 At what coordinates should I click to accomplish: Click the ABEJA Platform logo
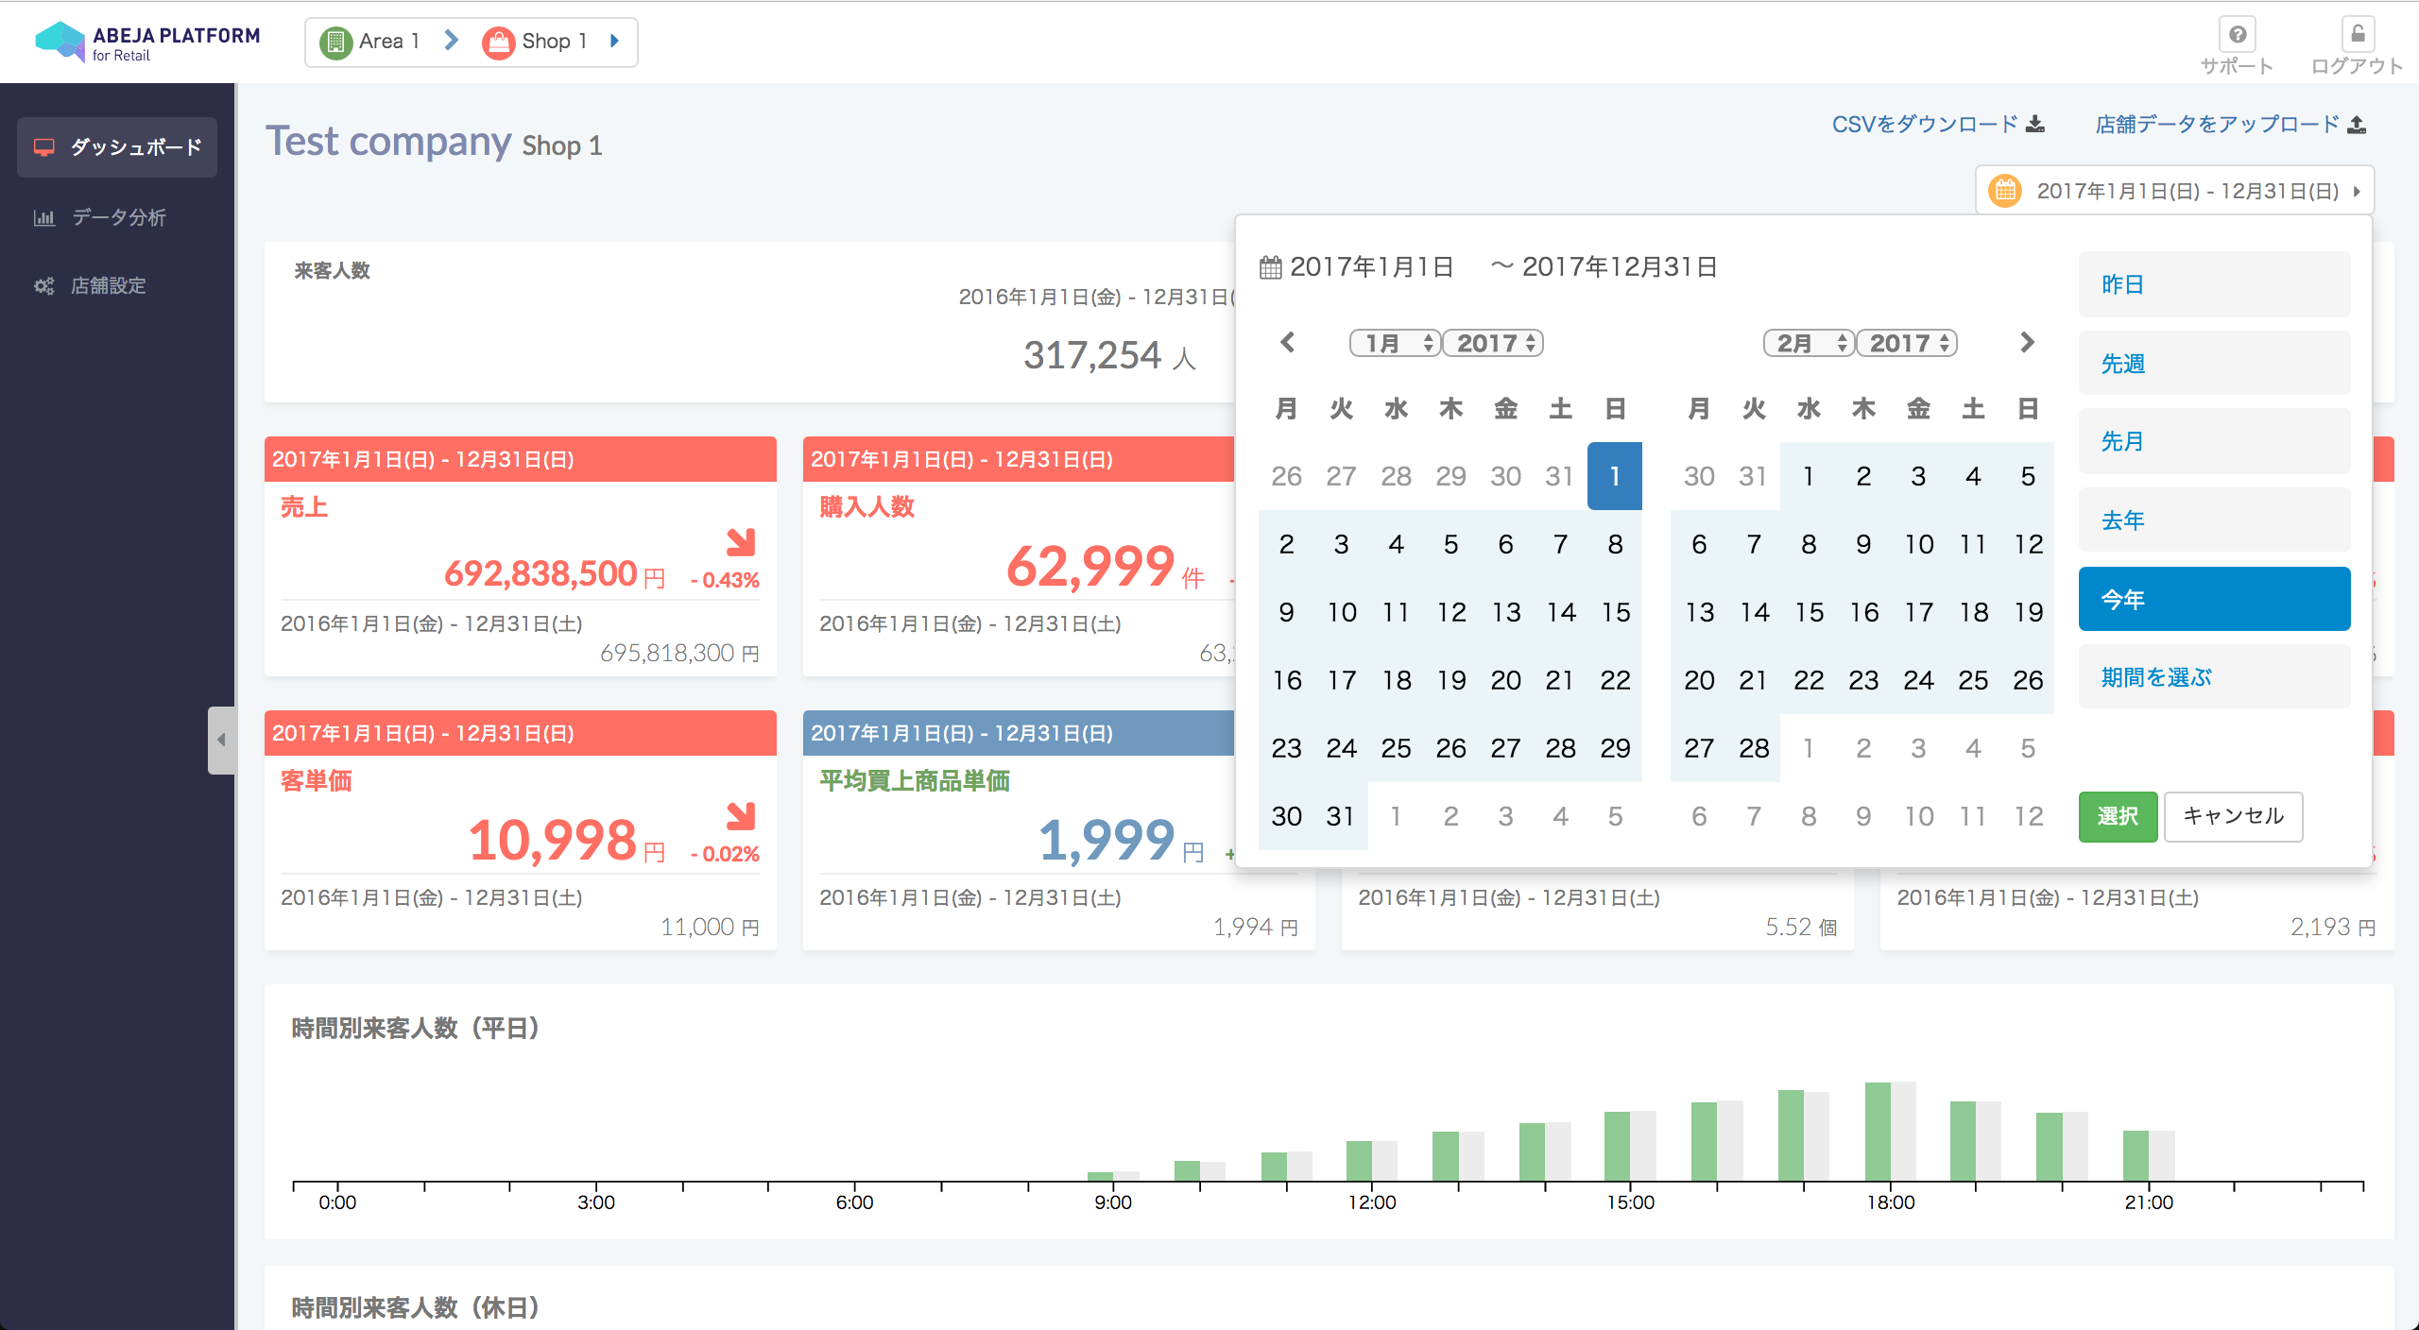pyautogui.click(x=146, y=42)
